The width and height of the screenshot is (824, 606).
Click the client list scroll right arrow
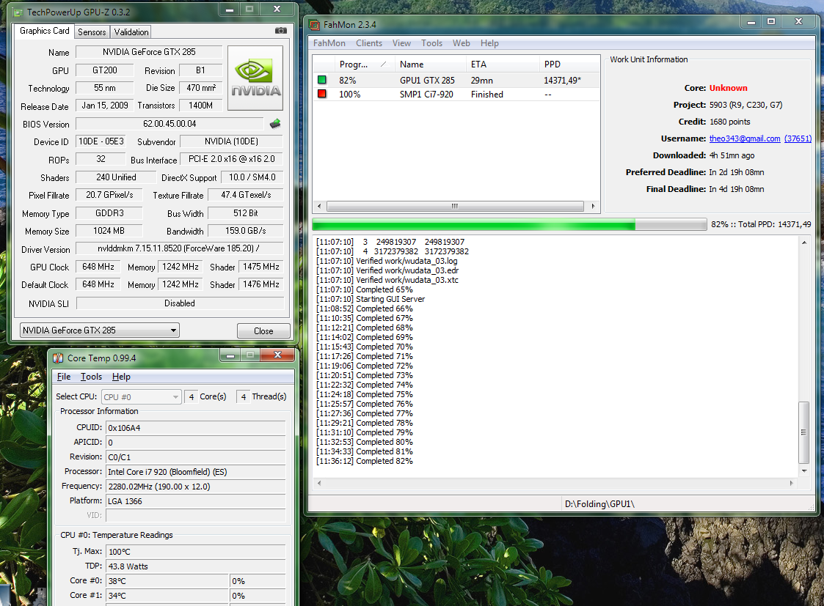pos(594,206)
